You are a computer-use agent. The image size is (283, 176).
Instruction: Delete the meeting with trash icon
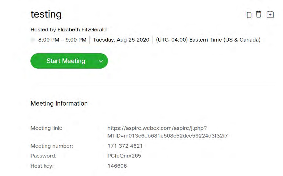259,14
